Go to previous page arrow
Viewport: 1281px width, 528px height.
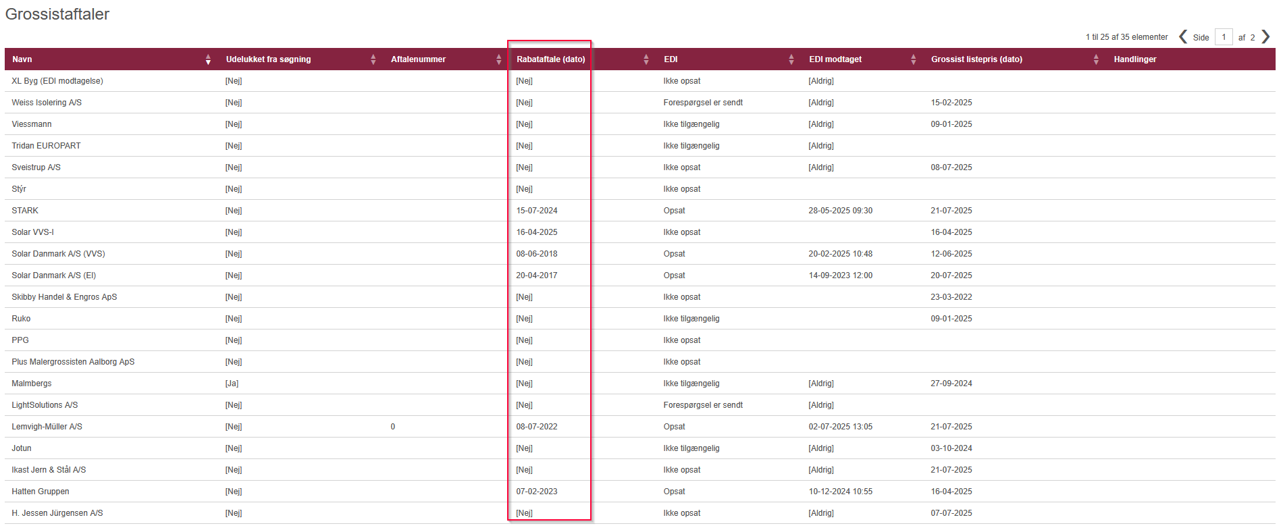coord(1182,37)
